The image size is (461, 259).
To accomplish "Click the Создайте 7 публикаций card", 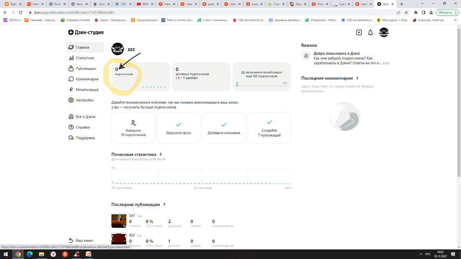I will pos(269,128).
